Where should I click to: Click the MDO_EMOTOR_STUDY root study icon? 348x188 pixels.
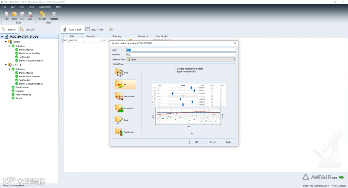(7, 37)
